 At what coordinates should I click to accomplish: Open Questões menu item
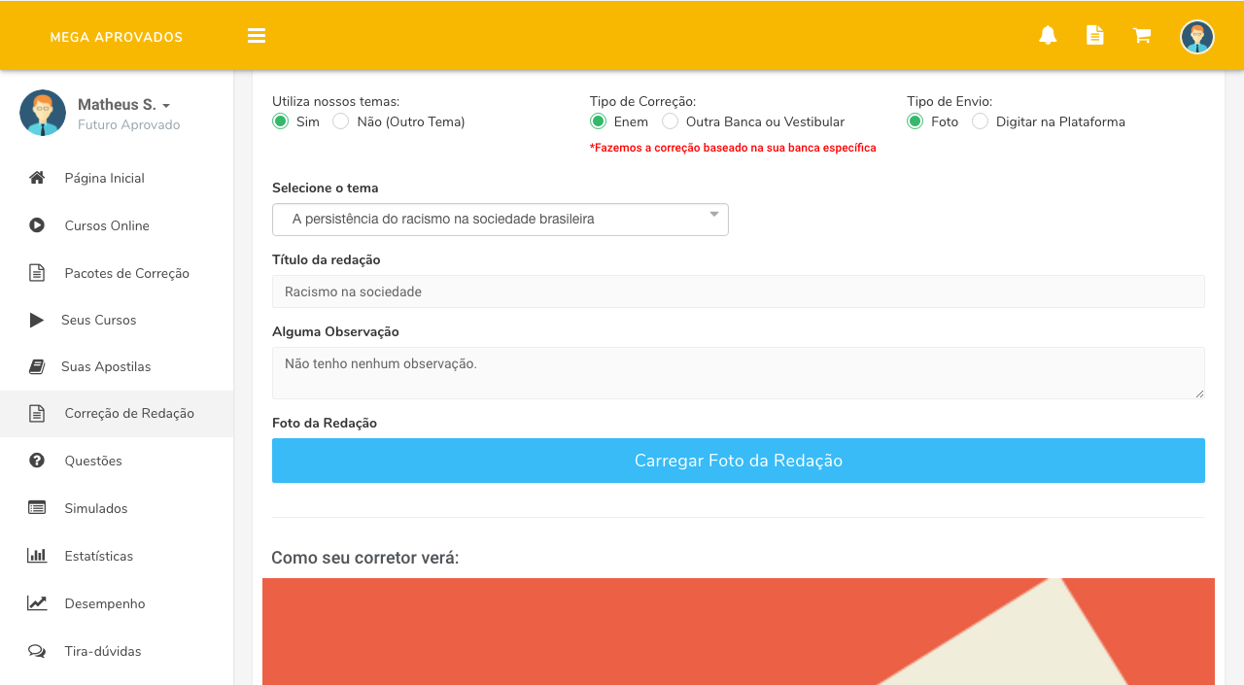117,461
